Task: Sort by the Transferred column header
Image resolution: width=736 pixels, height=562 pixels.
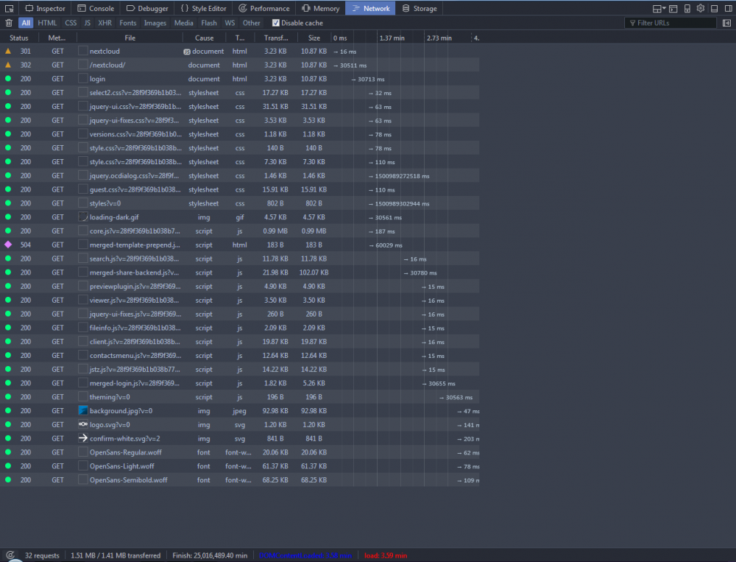Action: coord(276,38)
